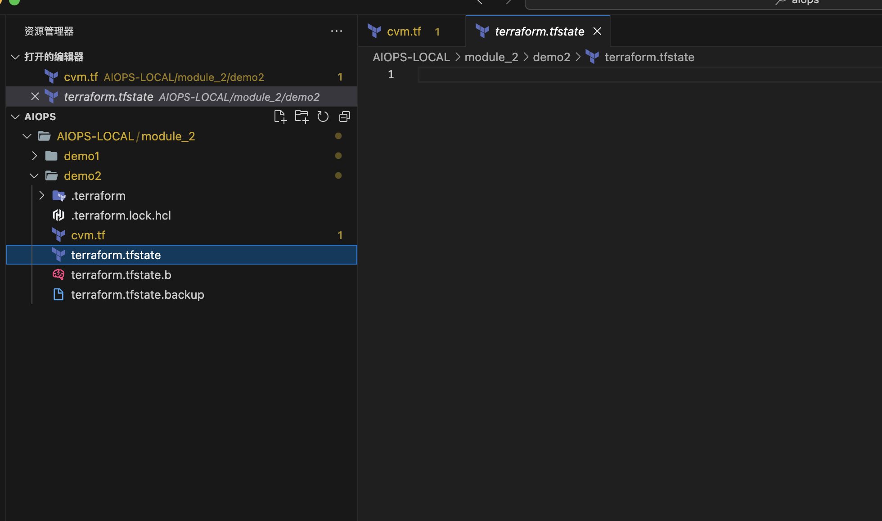The height and width of the screenshot is (521, 882).
Task: Click AIOPS-LOCAL breadcrumb segment
Action: [411, 57]
